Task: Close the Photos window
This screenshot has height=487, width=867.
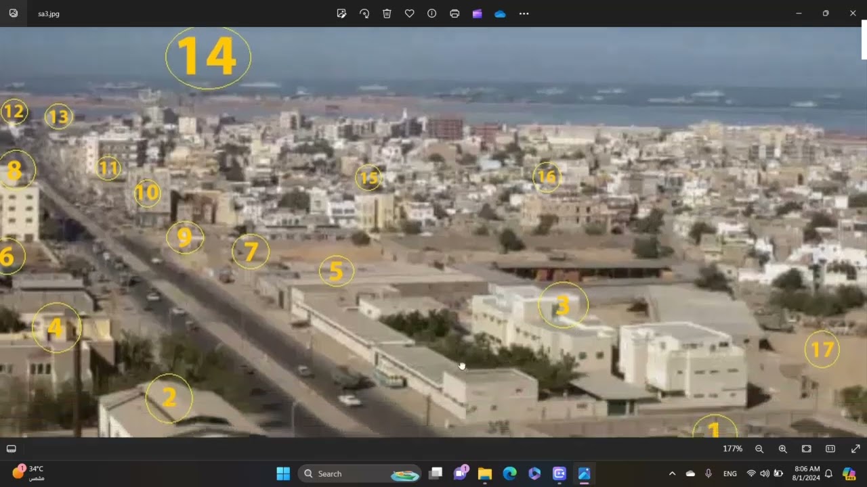Action: point(853,14)
